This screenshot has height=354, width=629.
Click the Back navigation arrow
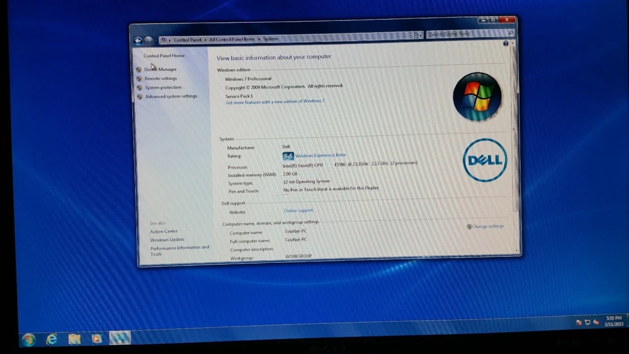[x=138, y=41]
